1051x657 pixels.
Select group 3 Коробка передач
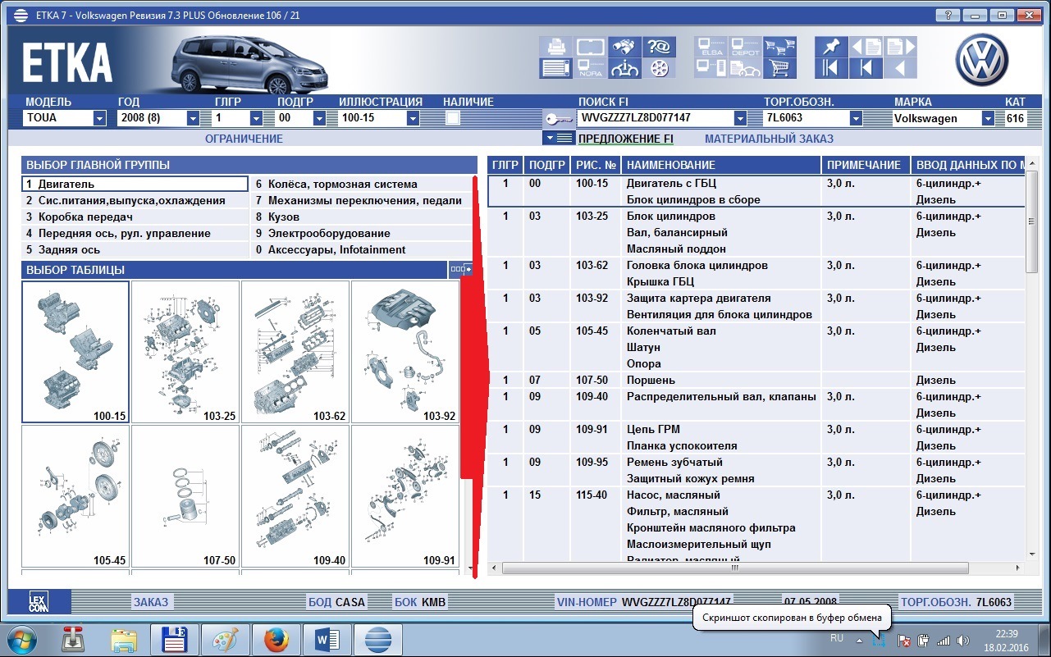coord(135,217)
